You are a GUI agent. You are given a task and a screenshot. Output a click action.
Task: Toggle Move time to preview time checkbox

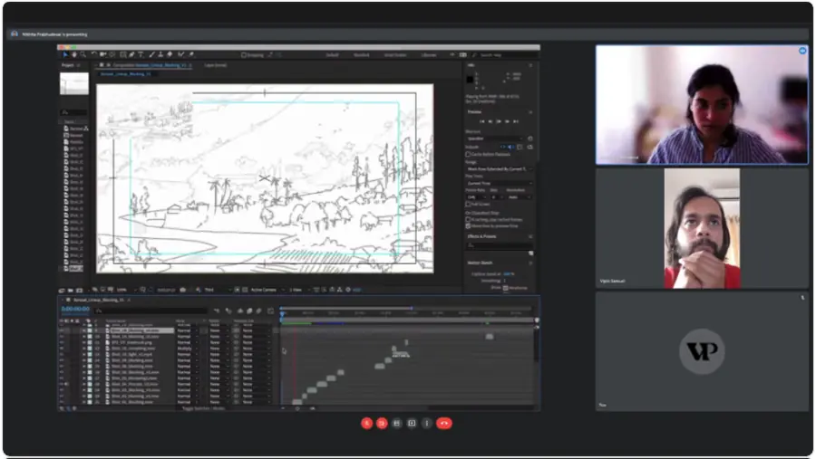click(468, 226)
